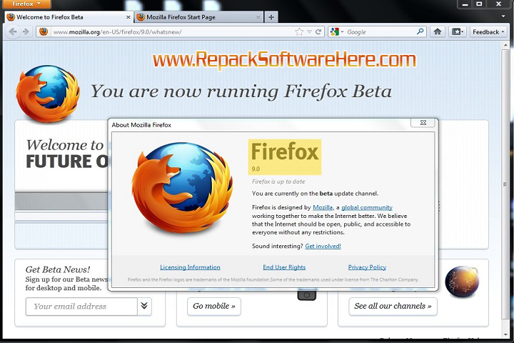The image size is (514, 343).
Task: Click the list all tabs arrow
Action: tap(503, 16)
